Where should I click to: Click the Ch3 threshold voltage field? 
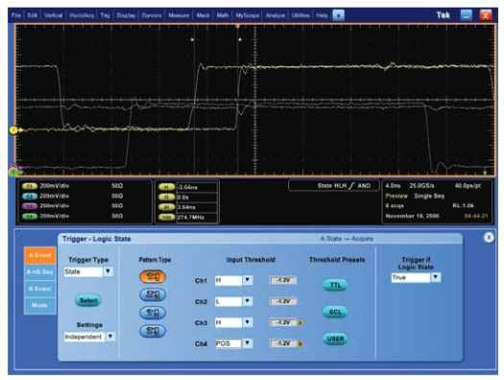[283, 322]
